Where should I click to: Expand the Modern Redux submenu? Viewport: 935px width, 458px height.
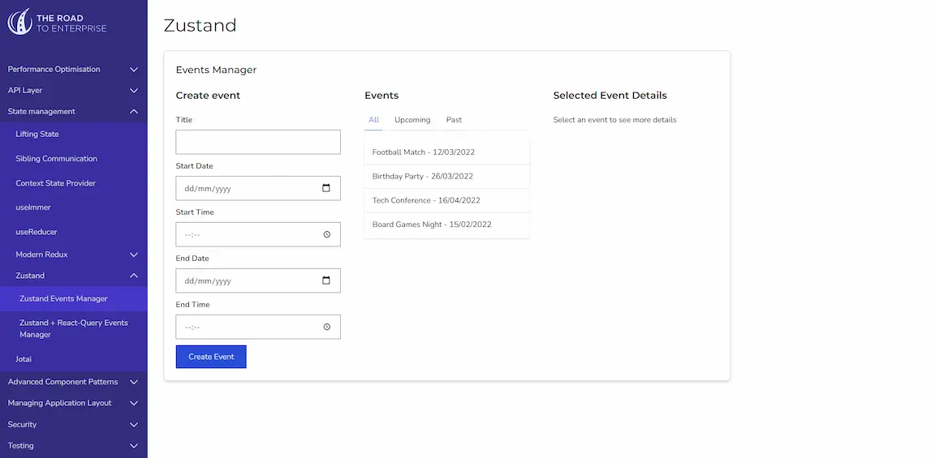pyautogui.click(x=134, y=255)
